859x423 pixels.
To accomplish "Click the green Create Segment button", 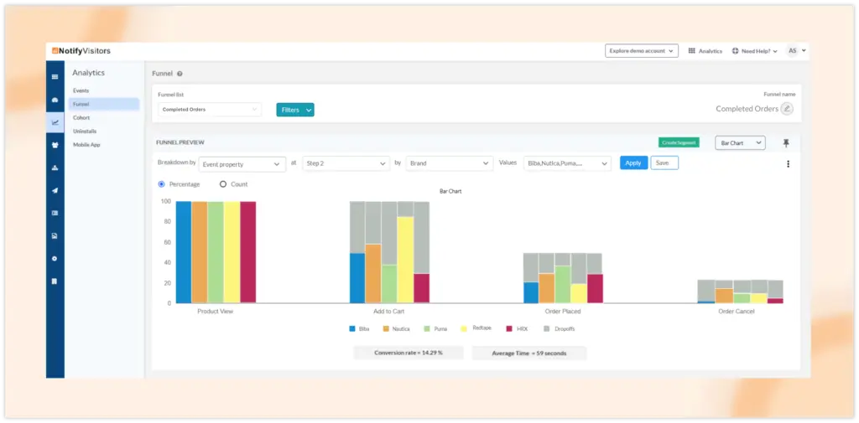I will click(x=679, y=143).
